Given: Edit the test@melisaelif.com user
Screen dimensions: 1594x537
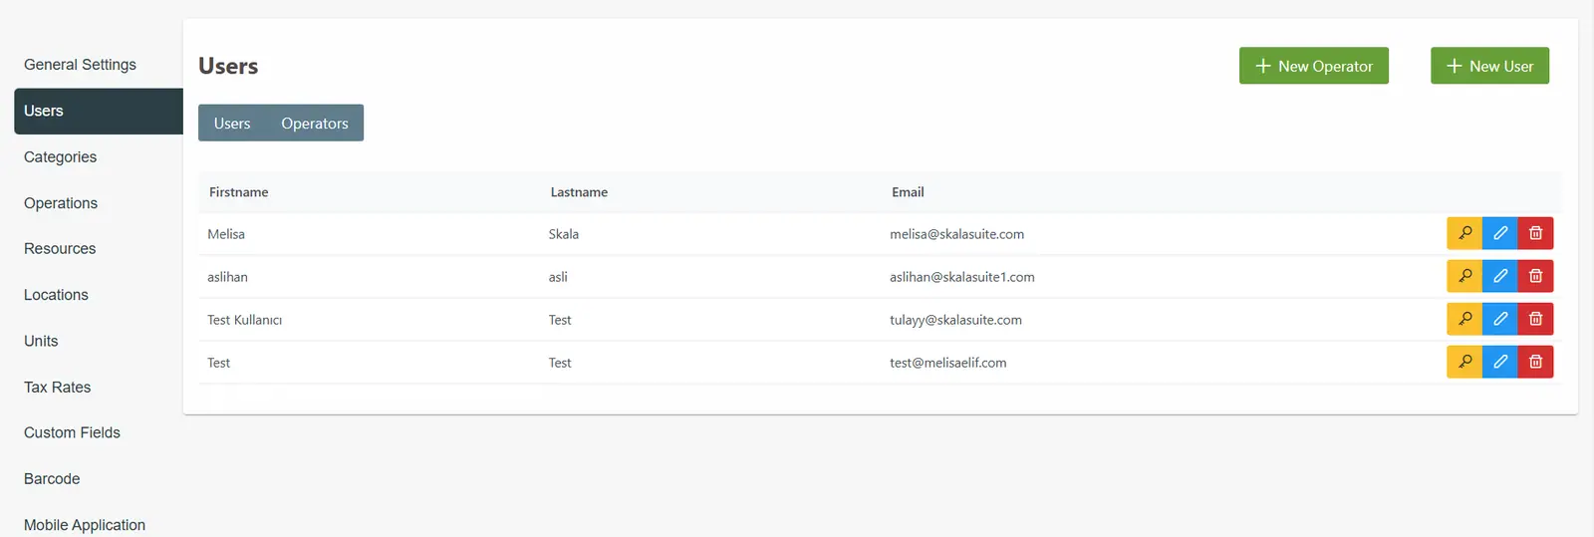Looking at the screenshot, I should click(1500, 362).
